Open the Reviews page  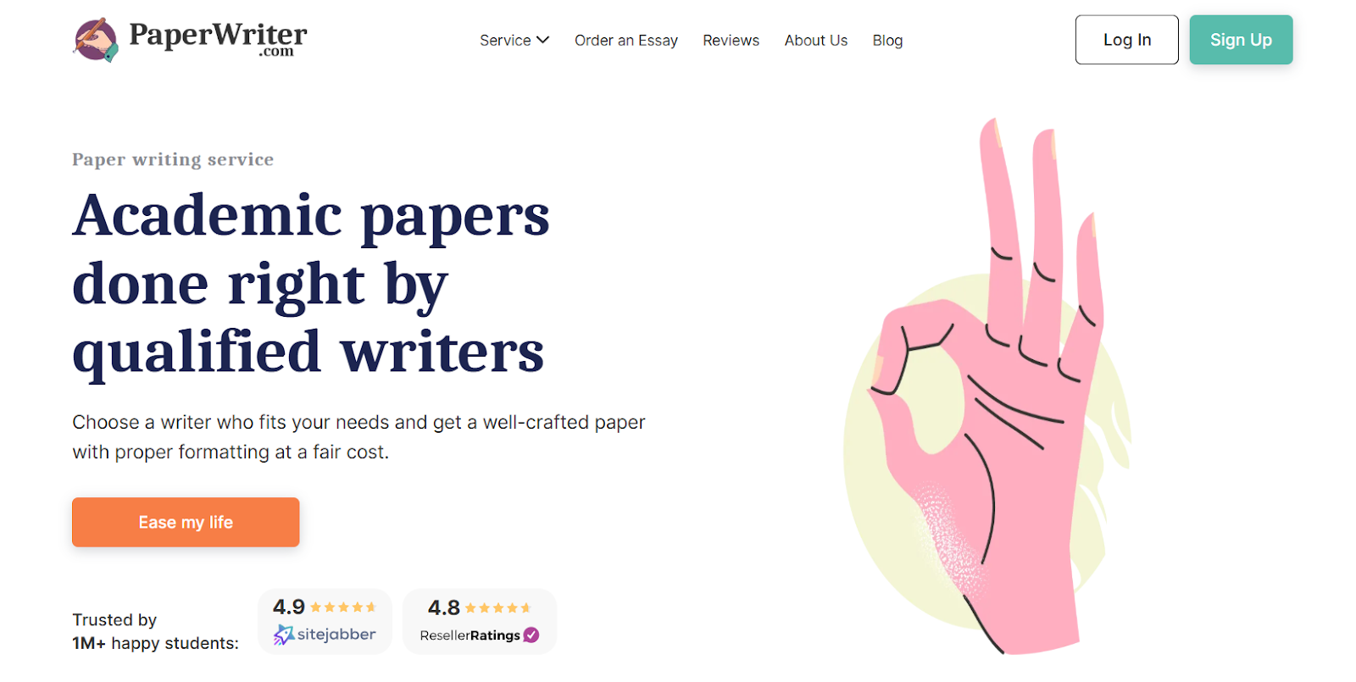click(731, 40)
